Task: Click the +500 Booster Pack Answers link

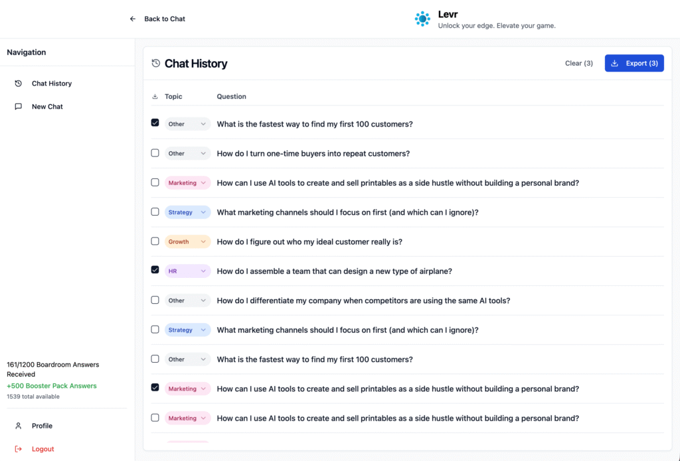Action: [52, 386]
